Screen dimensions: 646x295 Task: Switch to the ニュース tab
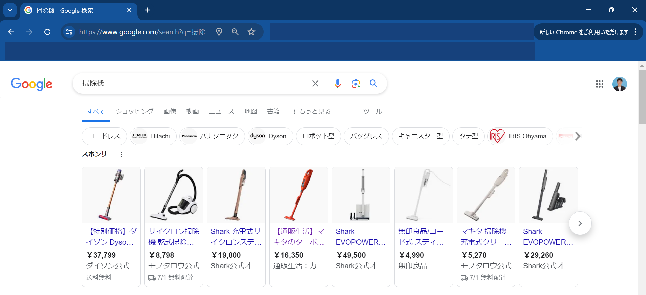click(222, 111)
